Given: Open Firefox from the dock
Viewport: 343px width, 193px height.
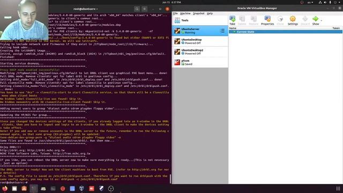Looking at the screenshot, I should tap(5, 188).
